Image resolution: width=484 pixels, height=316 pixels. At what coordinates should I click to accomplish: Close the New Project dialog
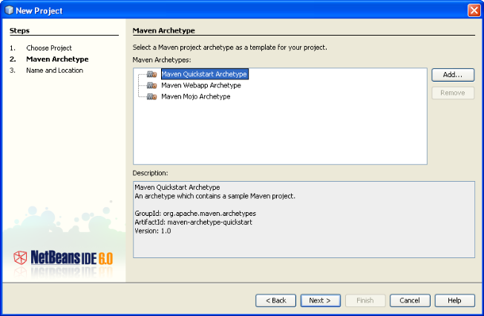[x=474, y=10]
